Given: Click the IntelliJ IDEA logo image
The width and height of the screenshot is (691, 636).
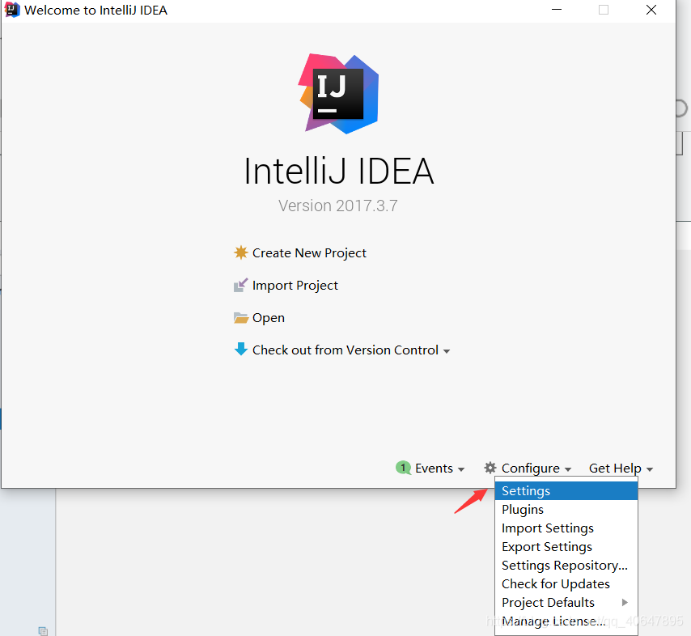Looking at the screenshot, I should pos(338,93).
